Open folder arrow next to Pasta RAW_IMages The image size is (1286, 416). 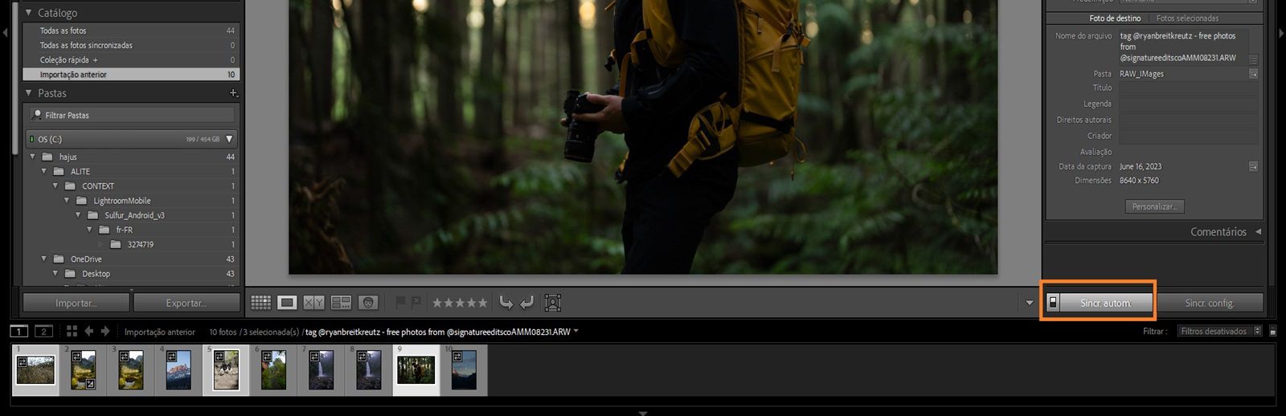click(x=1253, y=74)
